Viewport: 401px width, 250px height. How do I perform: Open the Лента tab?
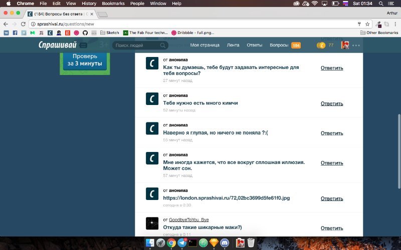tap(233, 45)
